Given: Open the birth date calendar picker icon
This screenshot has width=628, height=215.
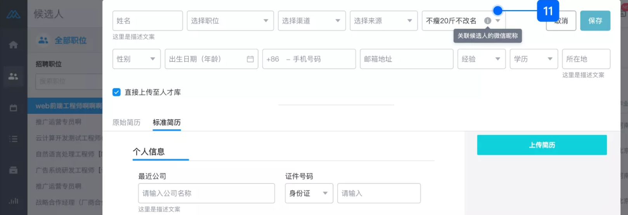Looking at the screenshot, I should coord(250,59).
